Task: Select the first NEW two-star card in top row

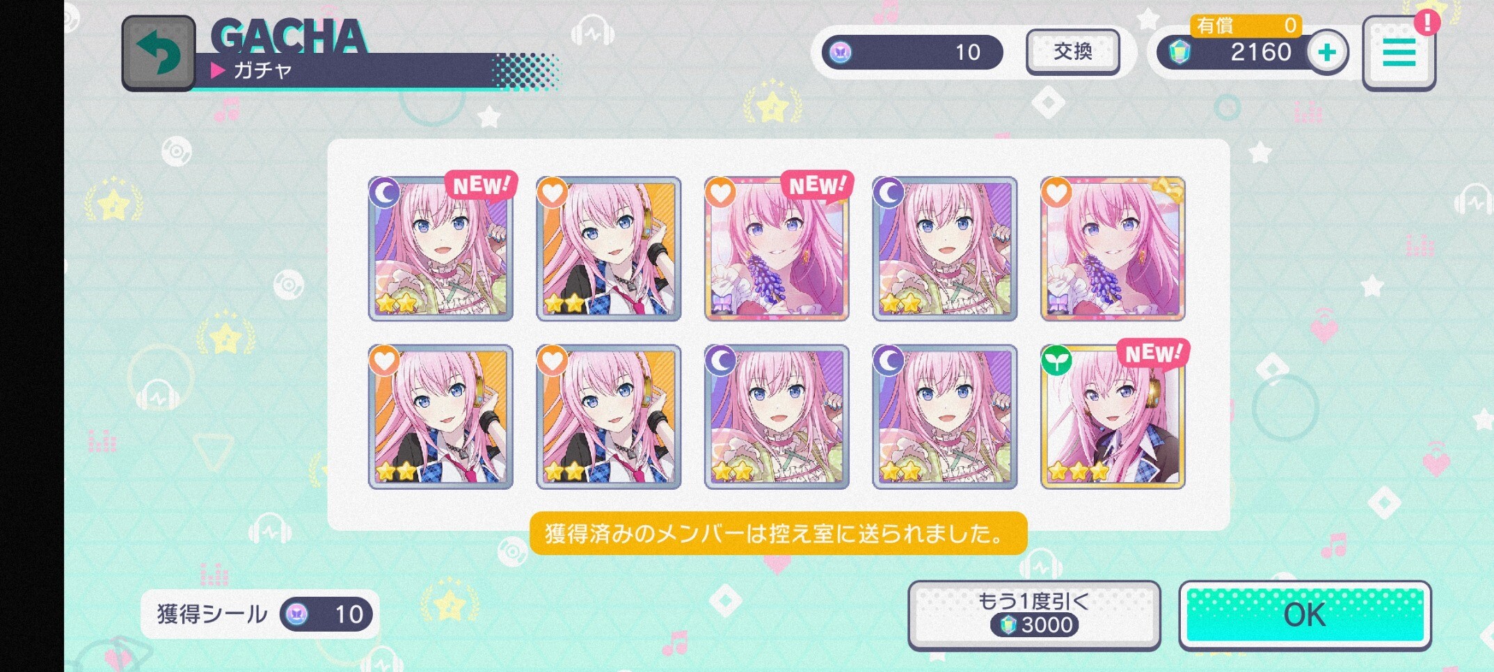Action: 440,248
